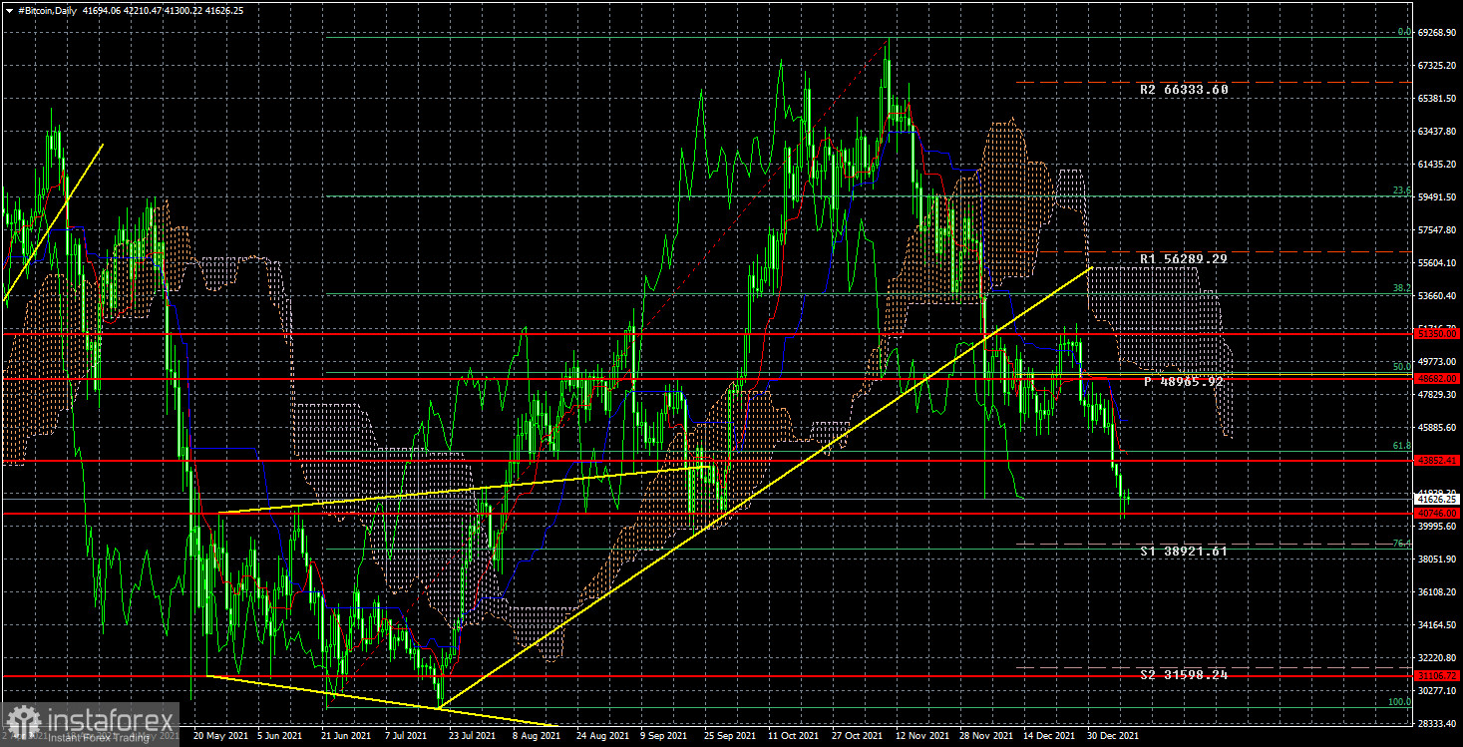
Task: Click the 27 Oct 2021 date label
Action: 858,735
